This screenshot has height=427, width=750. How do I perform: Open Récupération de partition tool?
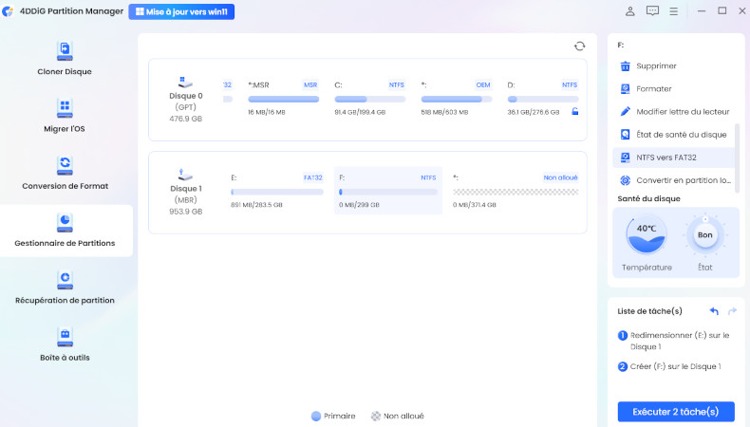click(x=65, y=287)
